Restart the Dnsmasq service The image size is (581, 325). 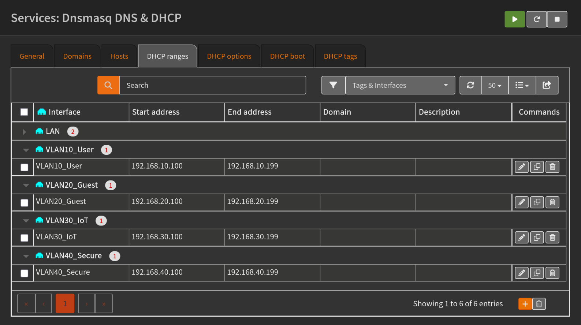[536, 19]
